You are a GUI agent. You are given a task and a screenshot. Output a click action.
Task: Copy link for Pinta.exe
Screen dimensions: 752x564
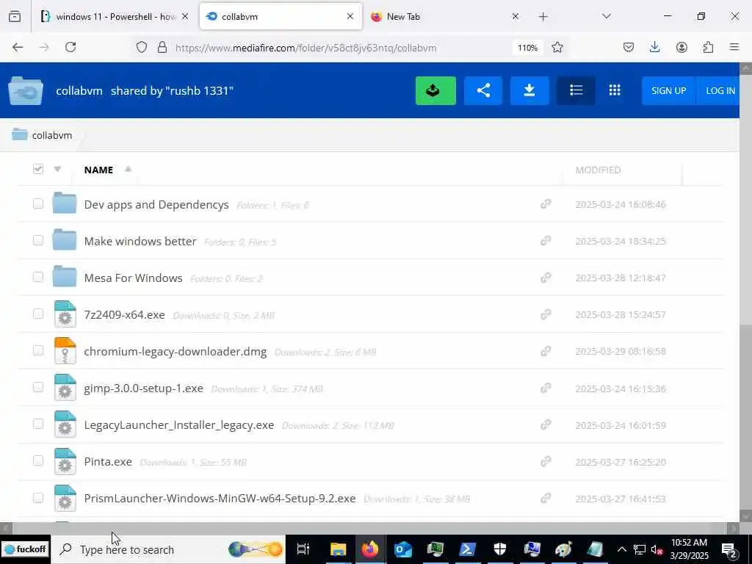[x=546, y=462]
